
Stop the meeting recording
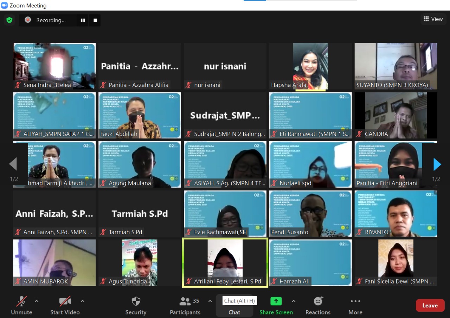click(x=95, y=20)
